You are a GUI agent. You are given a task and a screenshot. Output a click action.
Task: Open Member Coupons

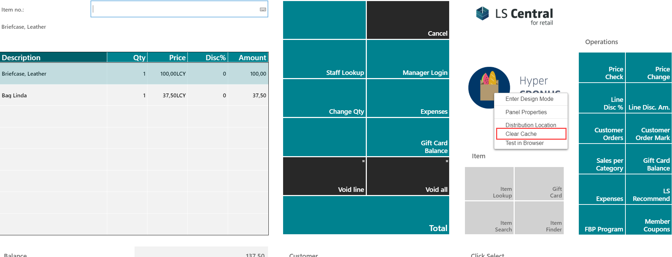[x=649, y=220]
